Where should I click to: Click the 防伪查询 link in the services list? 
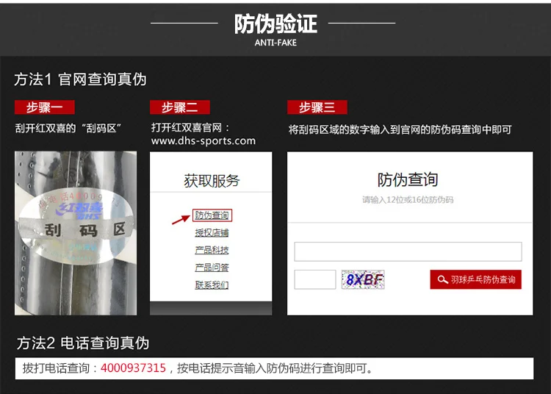pos(212,215)
